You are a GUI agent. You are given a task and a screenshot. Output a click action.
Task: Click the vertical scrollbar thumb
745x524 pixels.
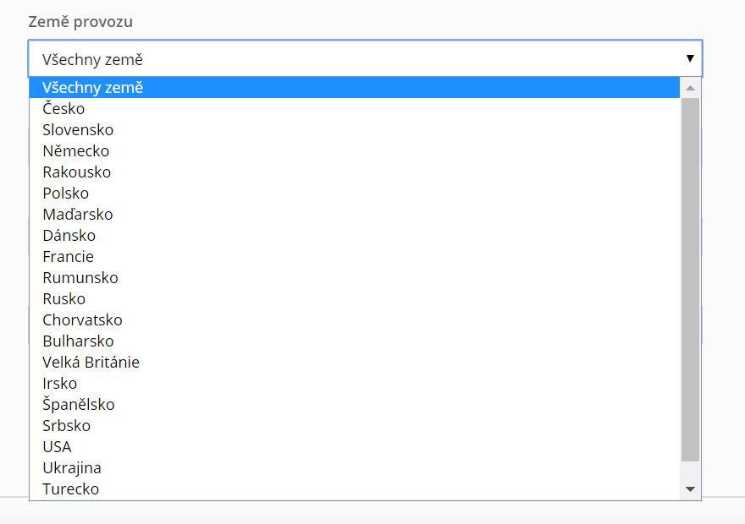click(690, 280)
